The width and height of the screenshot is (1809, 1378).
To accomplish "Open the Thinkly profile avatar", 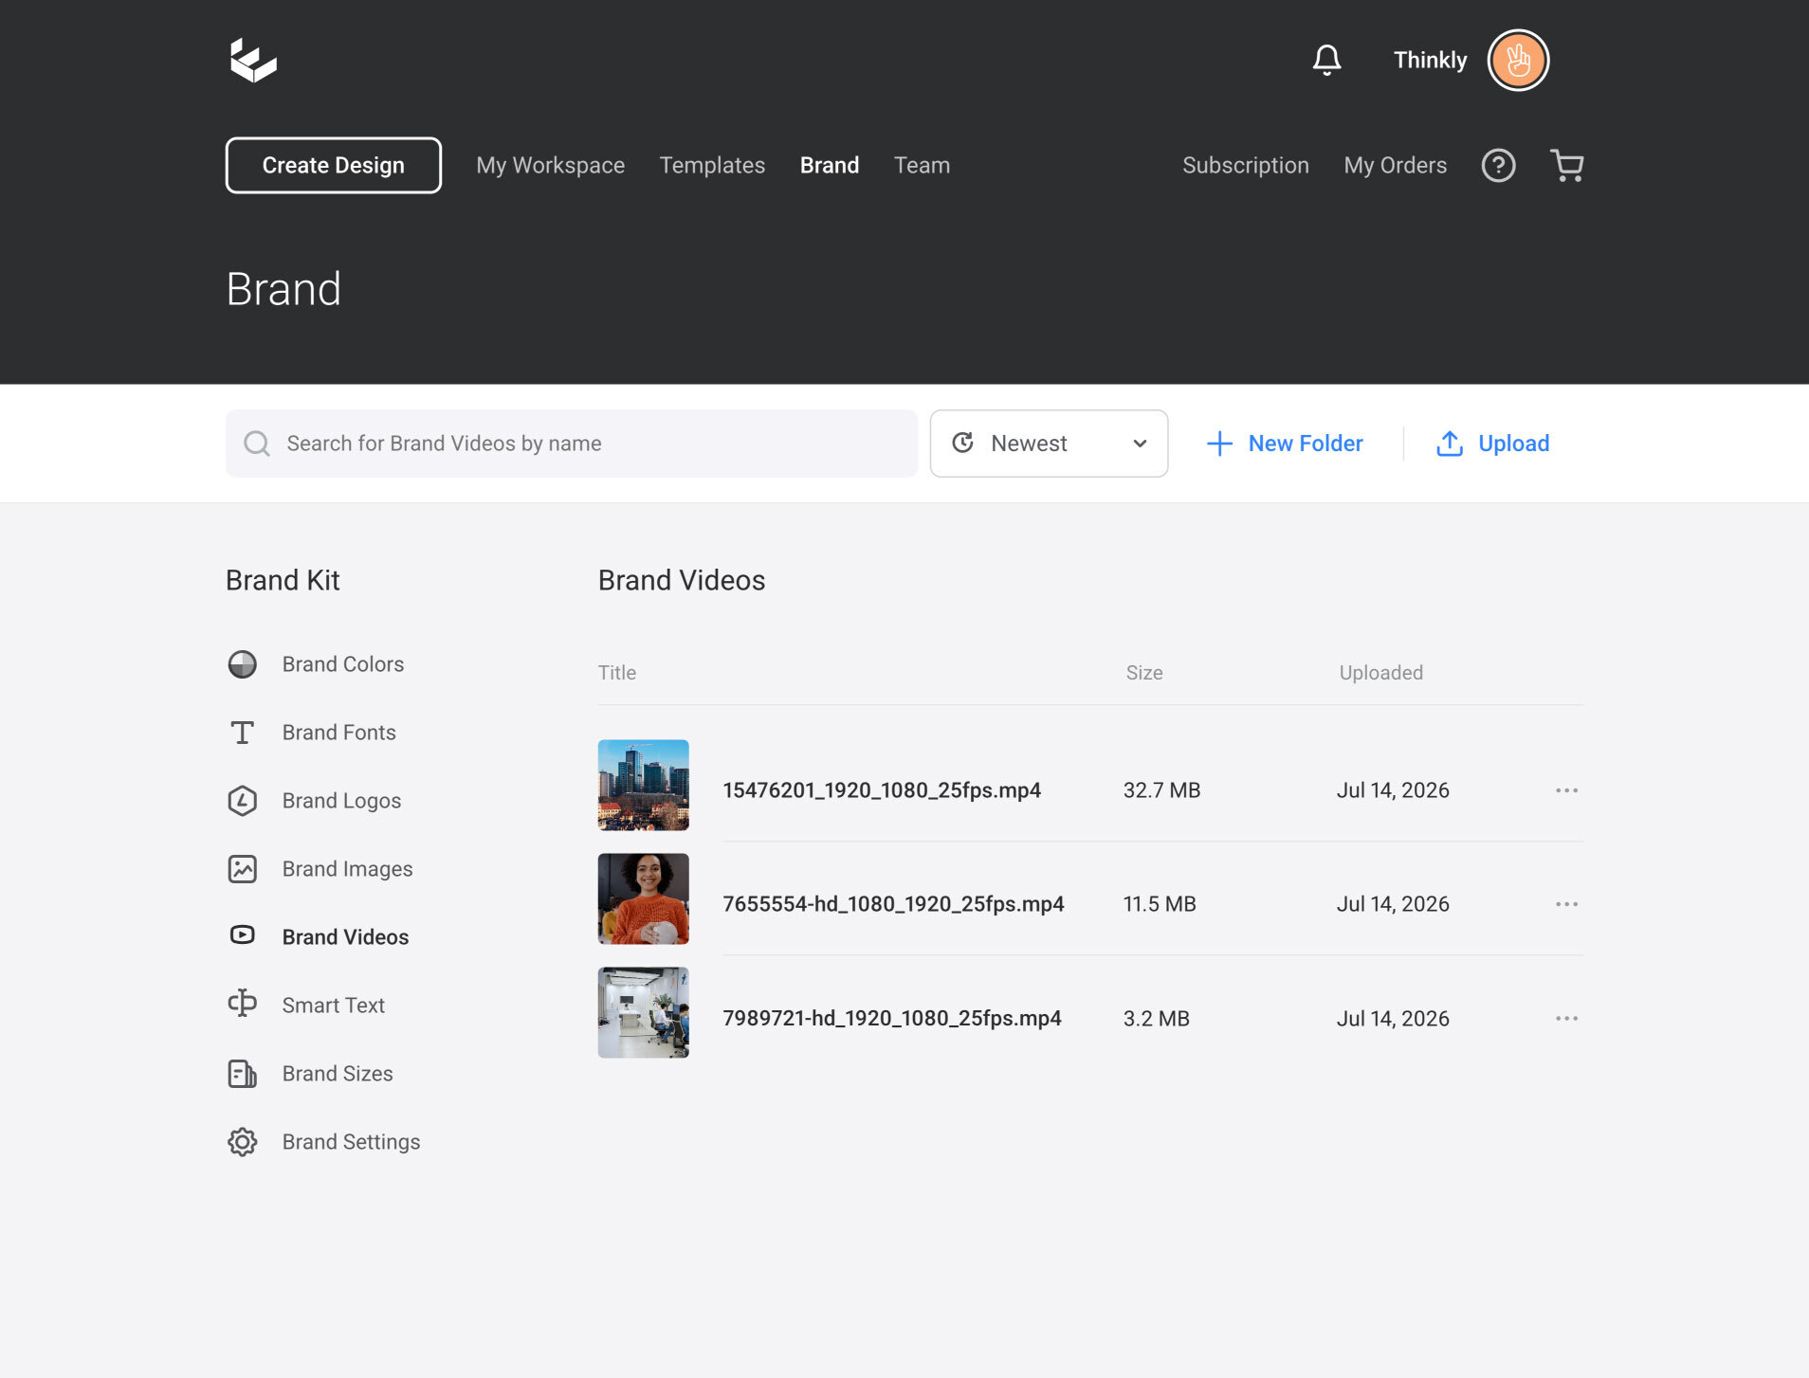I will coord(1518,60).
